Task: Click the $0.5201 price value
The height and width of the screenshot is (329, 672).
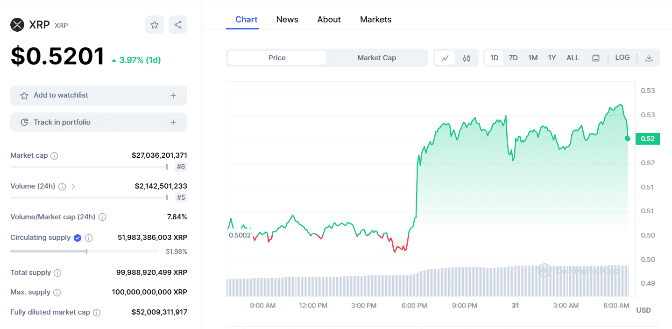Action: (58, 56)
